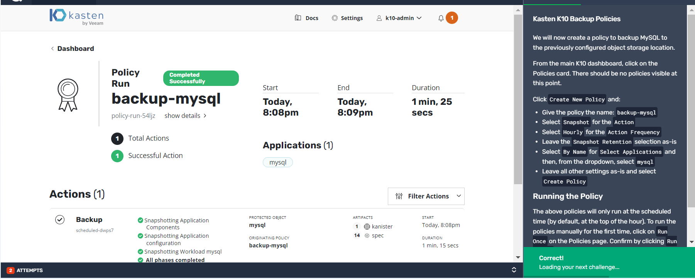This screenshot has height=279, width=695.
Task: Click the Successful Action green count circle
Action: tap(117, 156)
